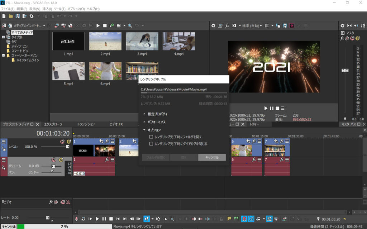Open the ツール(T) menu
This screenshot has height=229, width=367.
pos(59,9)
